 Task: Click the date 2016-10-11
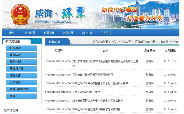(170, 75)
